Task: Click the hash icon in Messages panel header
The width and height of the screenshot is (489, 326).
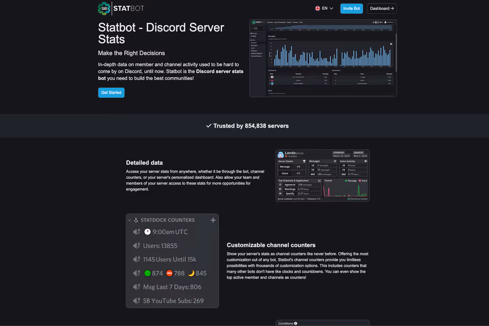Action: (335, 161)
